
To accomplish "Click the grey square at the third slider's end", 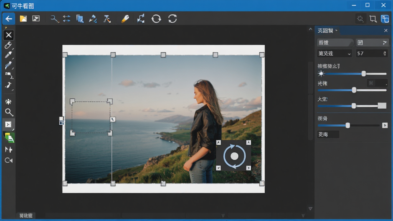I will coord(382,106).
